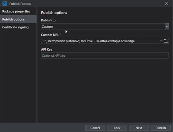173x132 pixels.
Task: Click the API Key label
Action: point(47,49)
